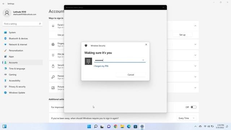The height and width of the screenshot is (130, 231).
Task: Click the search magnifier in Find a setting
Action: pos(40,24)
